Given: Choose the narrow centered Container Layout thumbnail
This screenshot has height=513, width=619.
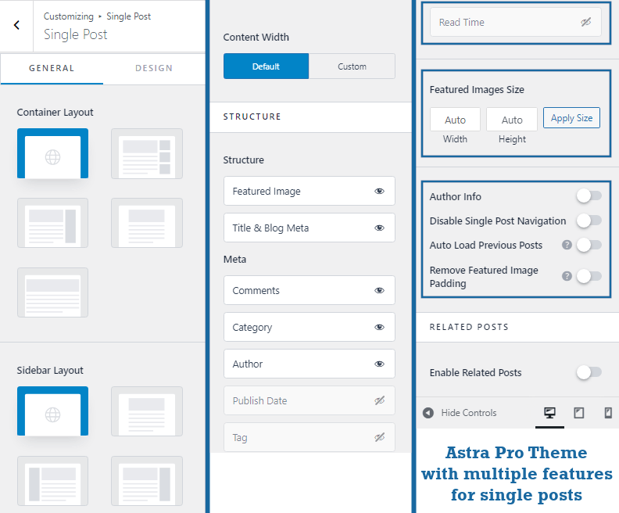Looking at the screenshot, I should (x=146, y=223).
